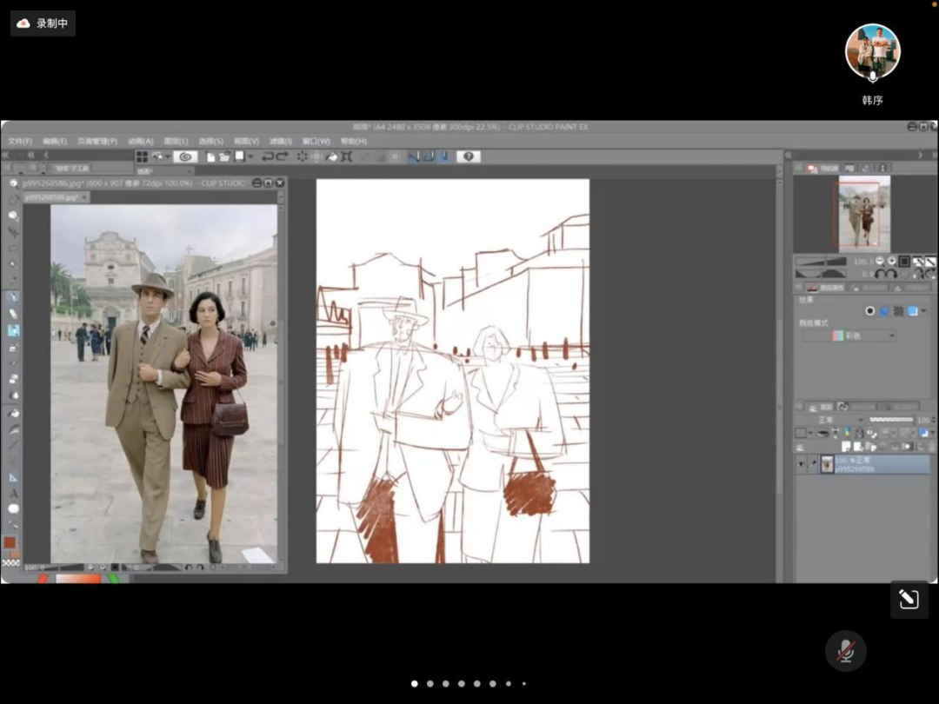Image resolution: width=939 pixels, height=704 pixels.
Task: Select the Fill bucket tool
Action: coord(13,413)
